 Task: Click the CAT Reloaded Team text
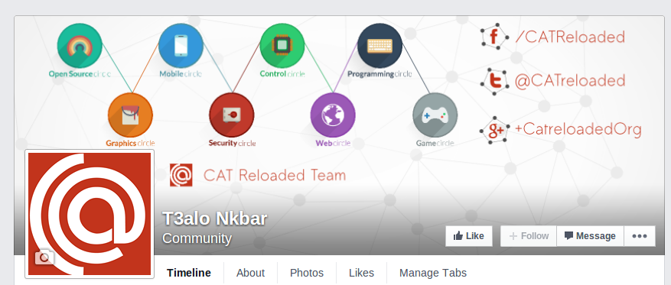pos(275,175)
